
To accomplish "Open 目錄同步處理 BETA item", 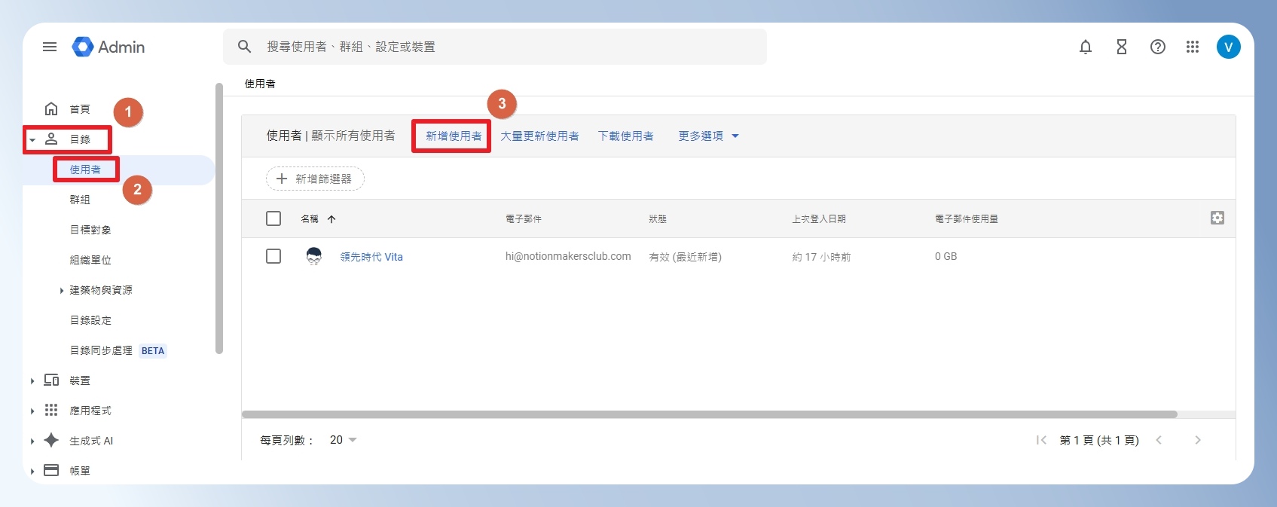I will pos(118,350).
